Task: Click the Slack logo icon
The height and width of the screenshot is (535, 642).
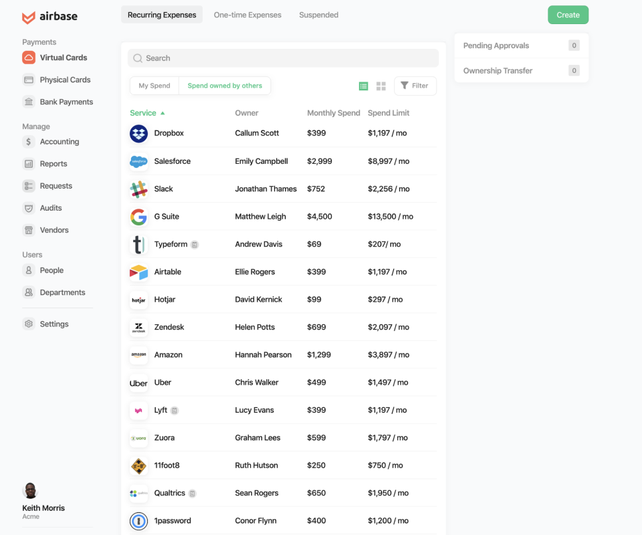Action: (x=139, y=189)
